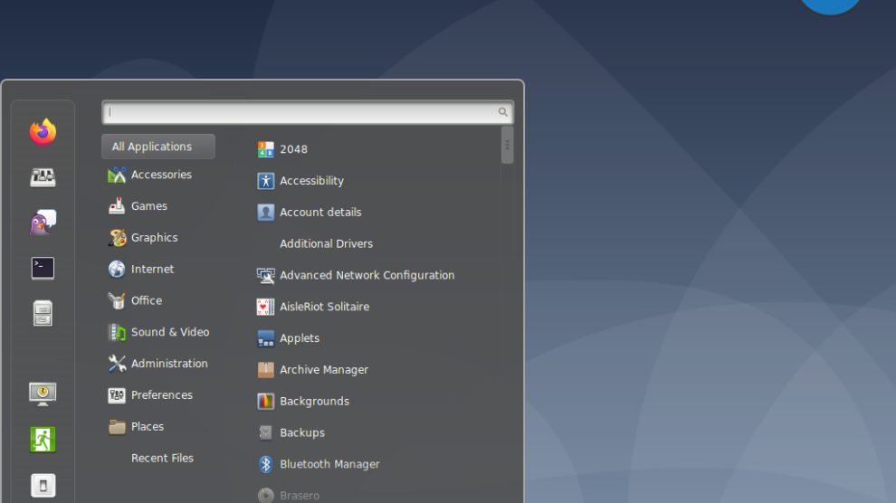This screenshot has width=896, height=503.
Task: Click the application list scrollbar handle
Action: [x=508, y=145]
